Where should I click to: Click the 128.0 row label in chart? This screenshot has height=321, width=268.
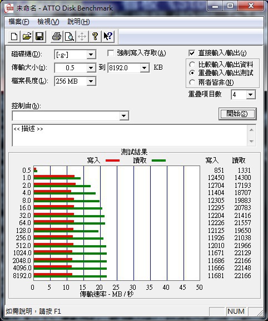[23, 231]
